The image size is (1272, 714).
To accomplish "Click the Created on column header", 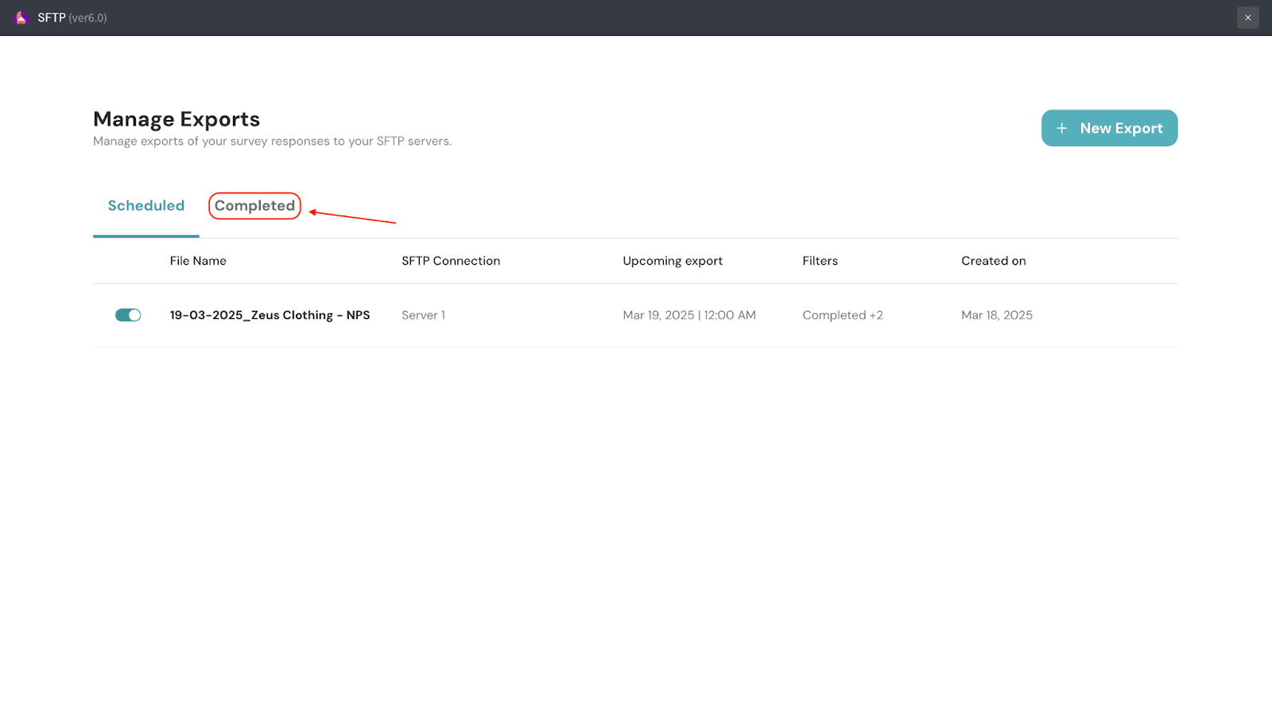I will (x=993, y=261).
